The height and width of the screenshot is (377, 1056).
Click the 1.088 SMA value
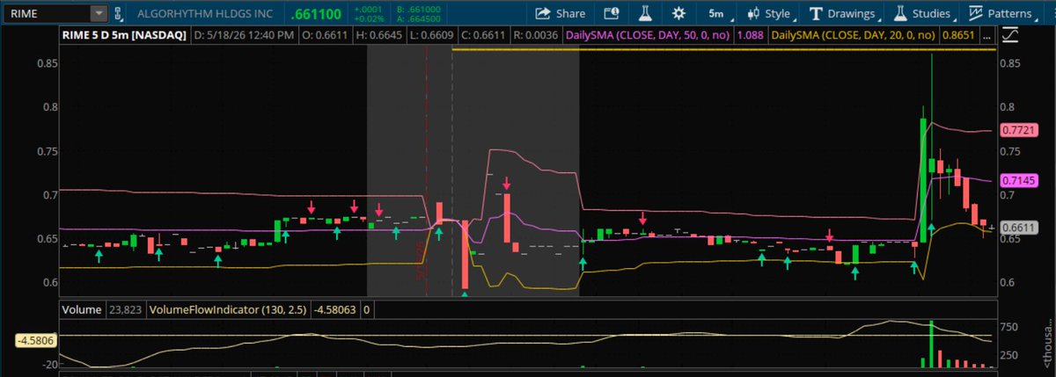pos(751,35)
